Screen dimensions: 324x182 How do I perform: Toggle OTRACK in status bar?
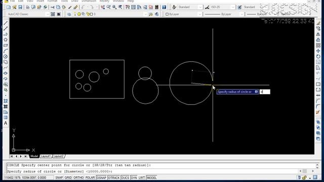point(113,177)
